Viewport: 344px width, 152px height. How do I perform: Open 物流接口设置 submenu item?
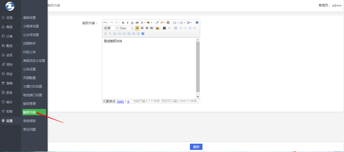tap(32, 95)
